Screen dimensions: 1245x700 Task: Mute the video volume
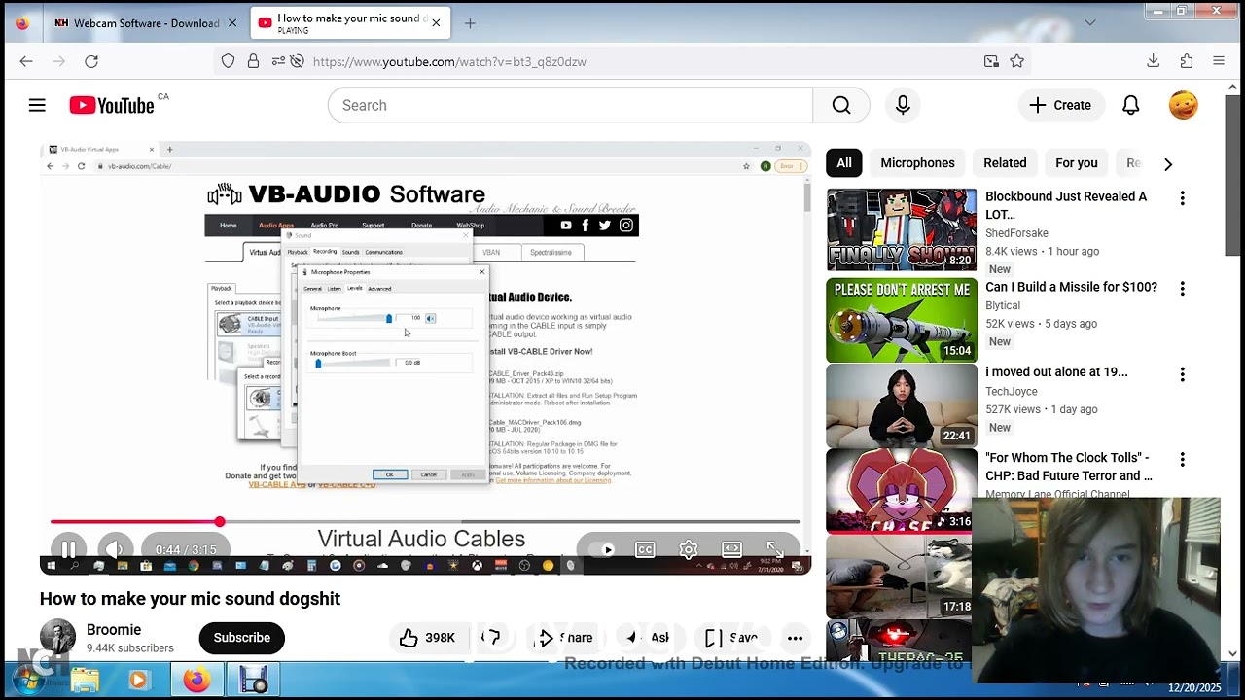tap(114, 550)
